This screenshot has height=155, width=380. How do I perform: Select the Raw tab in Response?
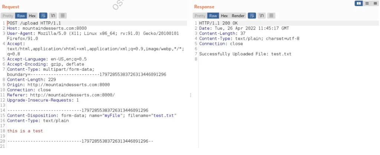click(213, 16)
